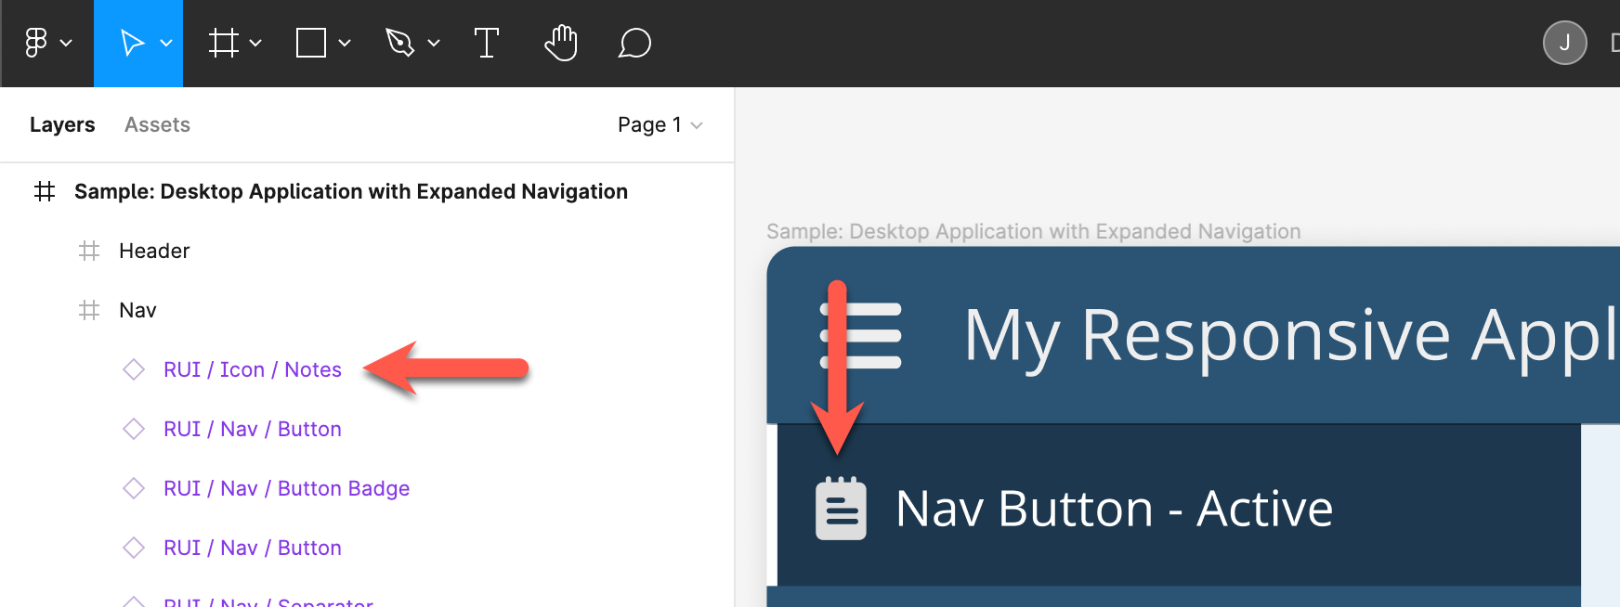Select the Pen tool
This screenshot has height=607, width=1620.
tap(399, 43)
